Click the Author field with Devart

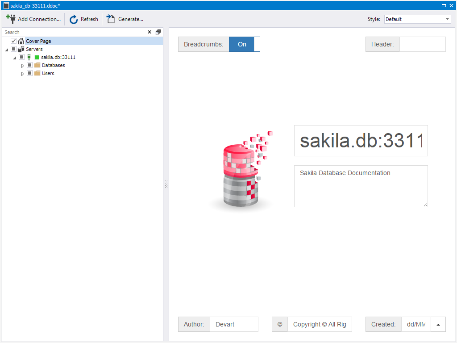coord(234,324)
